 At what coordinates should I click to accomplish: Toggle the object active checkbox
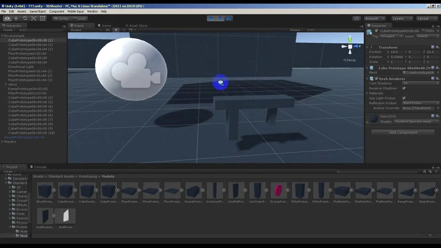(x=376, y=31)
